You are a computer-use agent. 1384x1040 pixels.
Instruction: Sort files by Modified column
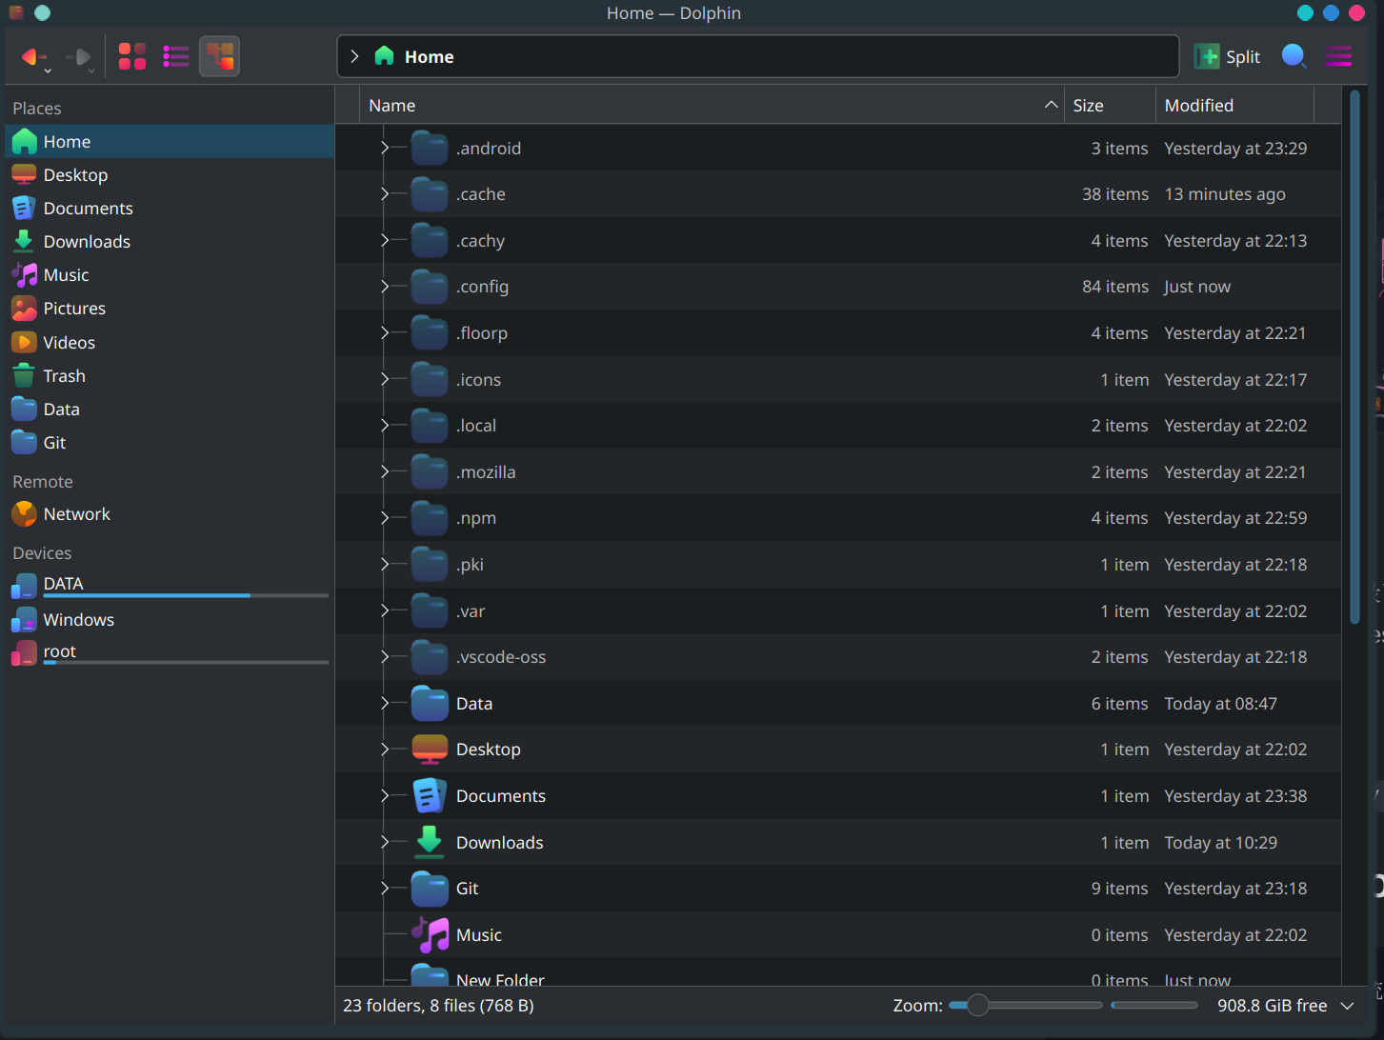[1234, 106]
